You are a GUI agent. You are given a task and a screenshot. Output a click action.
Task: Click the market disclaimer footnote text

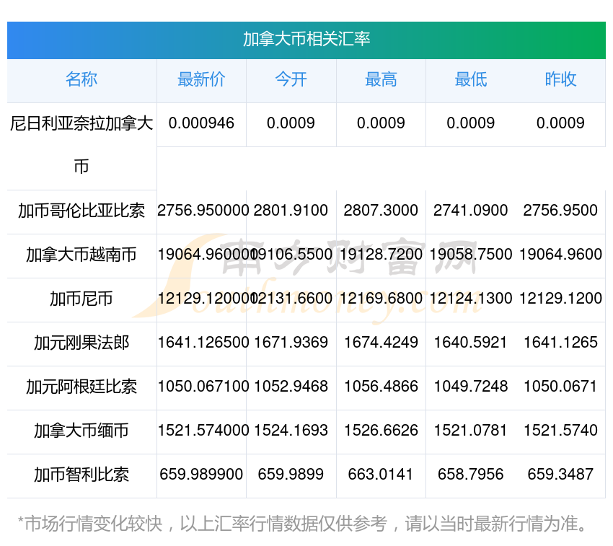[x=303, y=524]
